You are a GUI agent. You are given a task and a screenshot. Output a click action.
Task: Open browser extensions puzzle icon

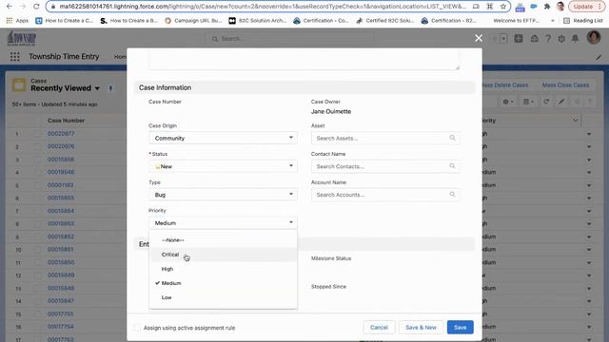(547, 7)
